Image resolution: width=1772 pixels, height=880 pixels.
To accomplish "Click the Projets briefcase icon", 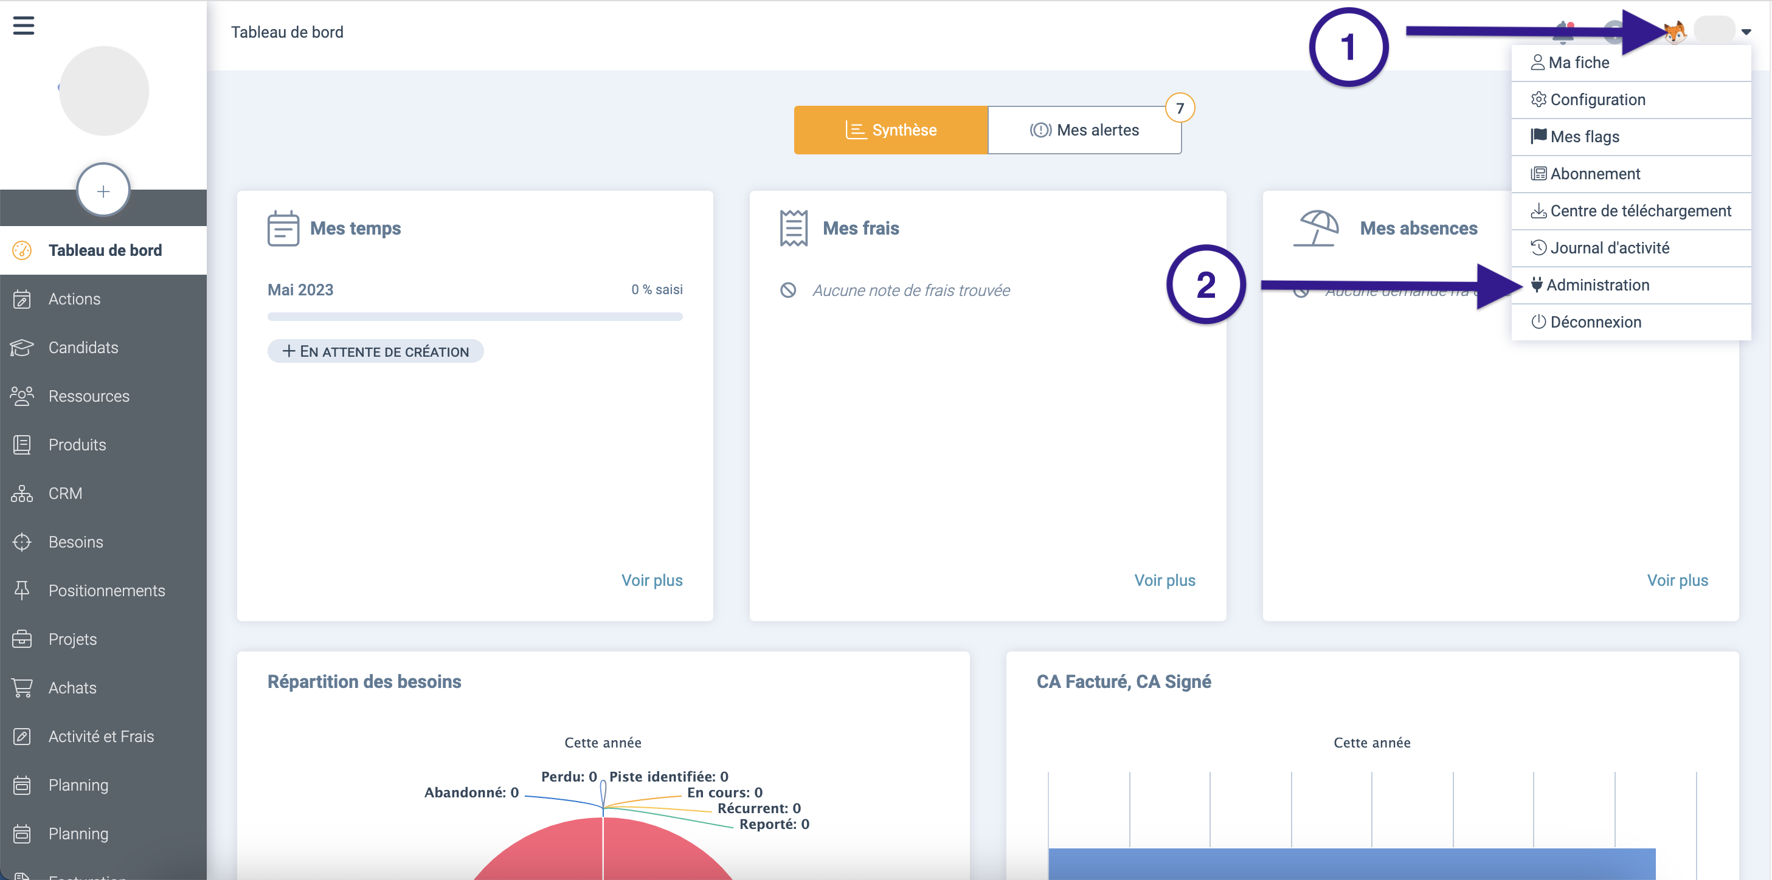I will point(22,639).
